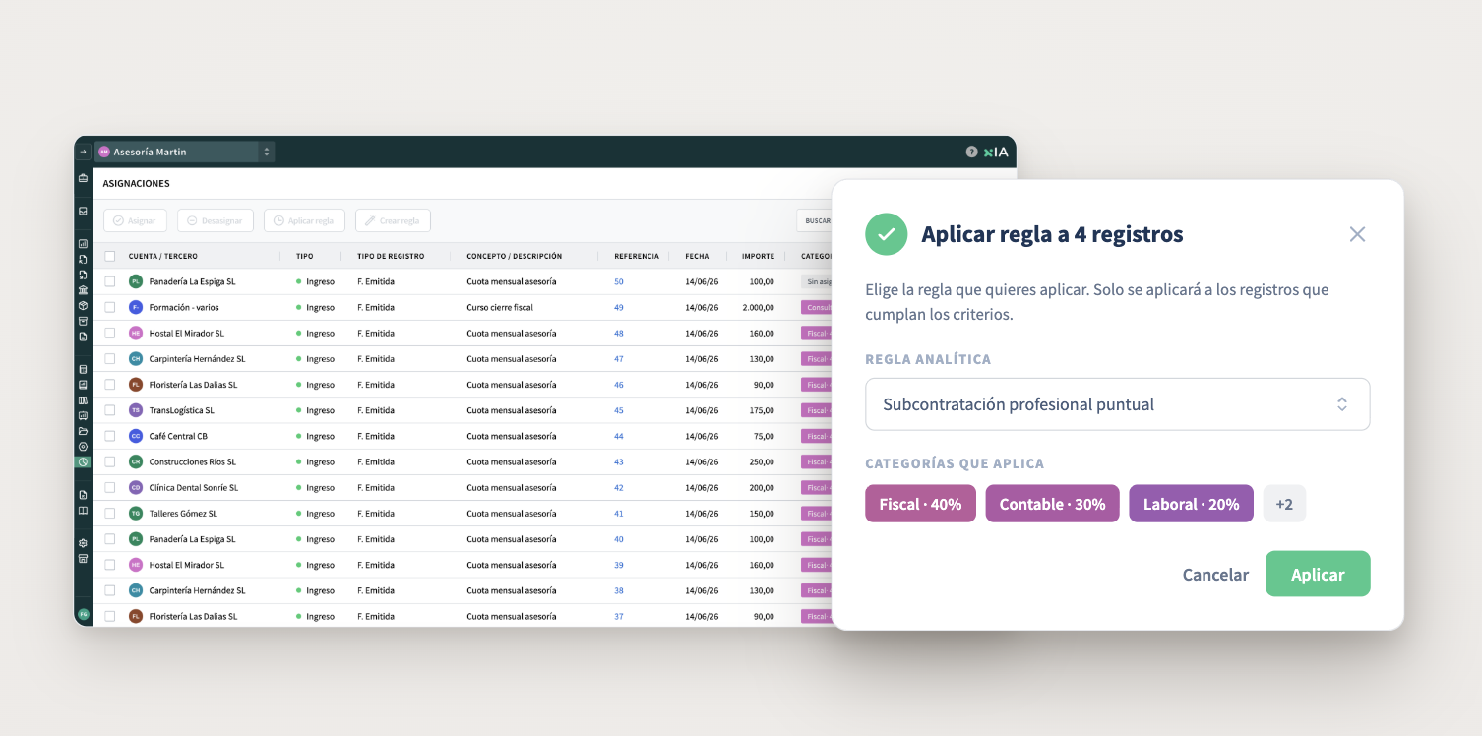The width and height of the screenshot is (1482, 736).
Task: Open reference link 45
Action: pos(619,410)
